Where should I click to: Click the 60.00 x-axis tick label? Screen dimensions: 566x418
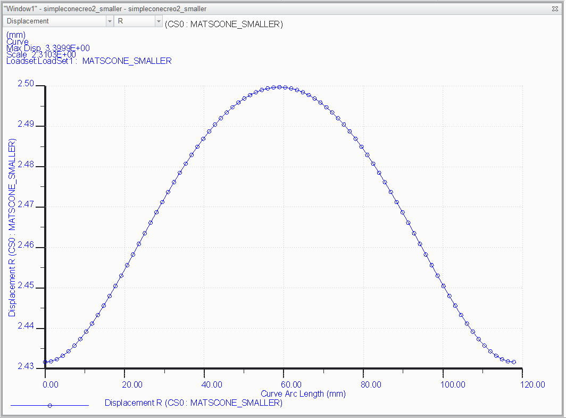point(292,385)
